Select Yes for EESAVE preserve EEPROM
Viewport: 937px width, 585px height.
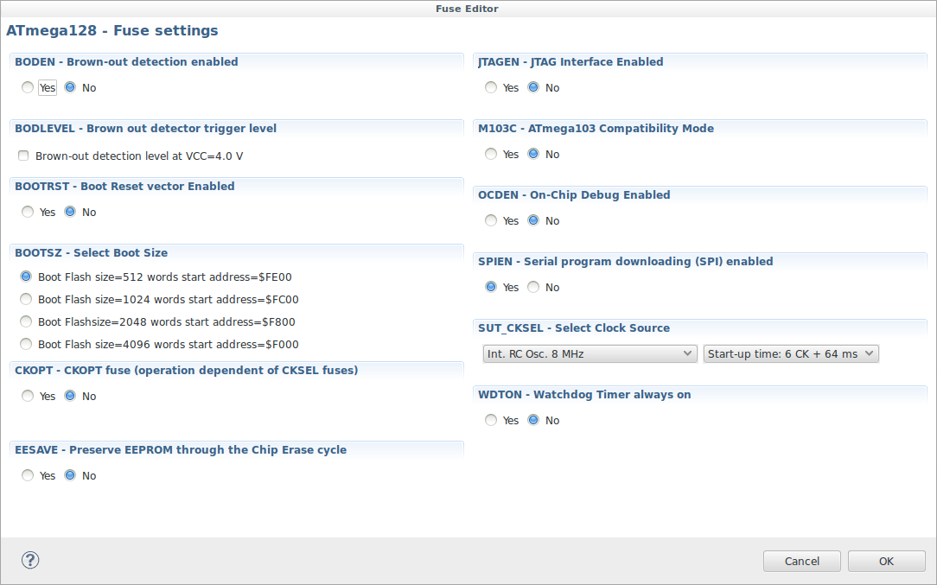click(x=29, y=475)
